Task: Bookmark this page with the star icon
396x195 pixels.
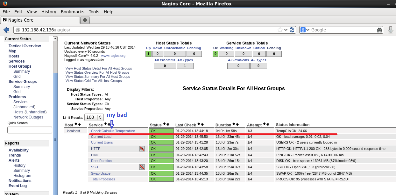Action: pyautogui.click(x=280, y=30)
